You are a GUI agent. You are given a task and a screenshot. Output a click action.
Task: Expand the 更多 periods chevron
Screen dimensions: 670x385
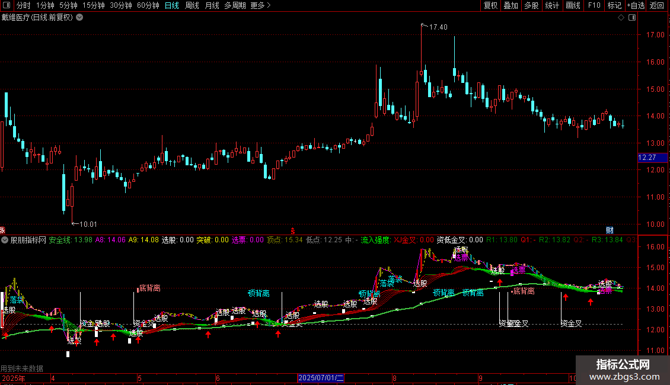pyautogui.click(x=261, y=5)
